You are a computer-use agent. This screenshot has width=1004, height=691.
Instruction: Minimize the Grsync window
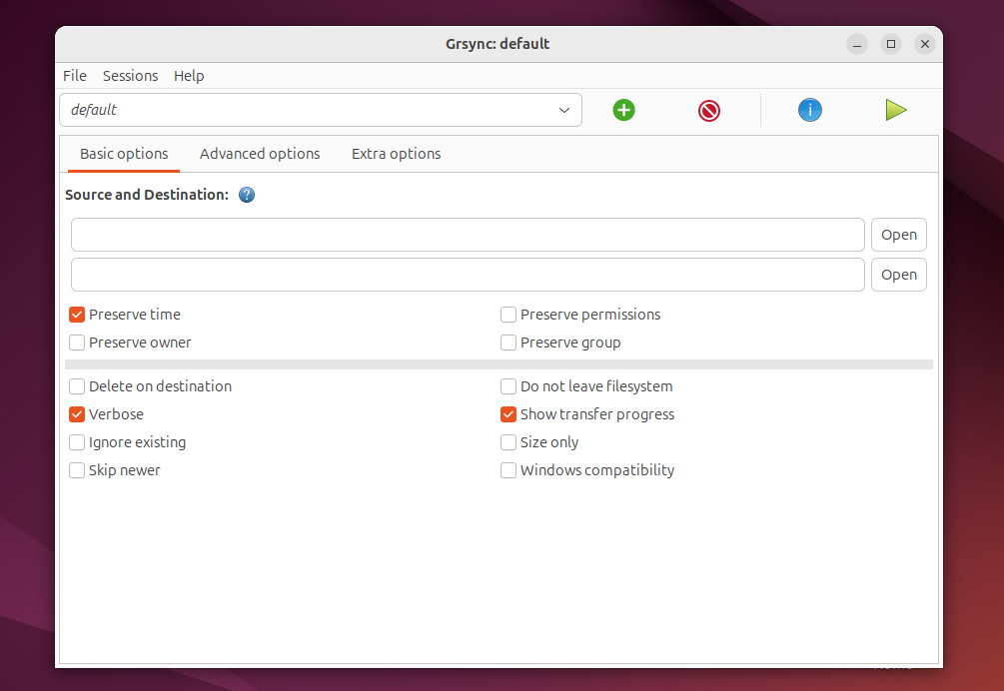pos(857,44)
